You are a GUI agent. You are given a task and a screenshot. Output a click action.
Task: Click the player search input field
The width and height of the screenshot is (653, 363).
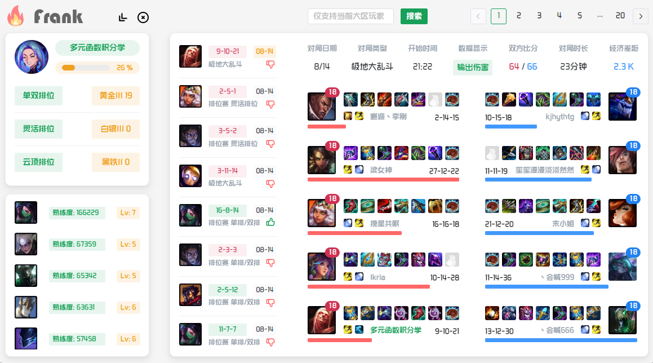(x=350, y=16)
